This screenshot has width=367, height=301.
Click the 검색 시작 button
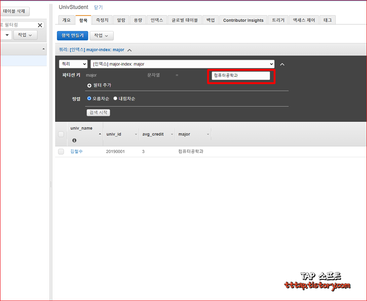coord(98,112)
